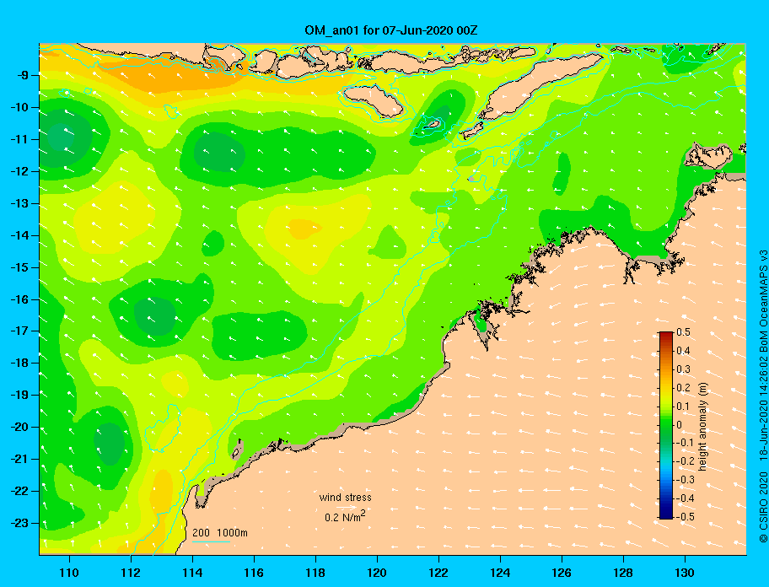
Task: Click the 0.5 value on the colorbar
Action: pos(683,332)
